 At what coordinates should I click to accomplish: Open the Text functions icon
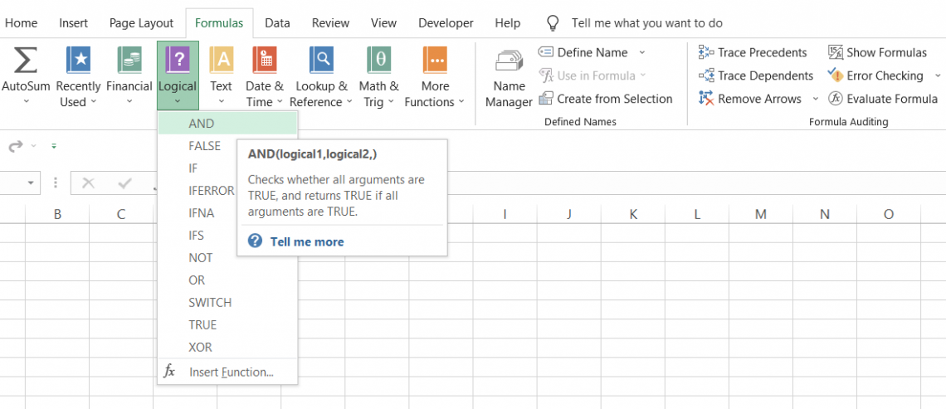pyautogui.click(x=221, y=61)
